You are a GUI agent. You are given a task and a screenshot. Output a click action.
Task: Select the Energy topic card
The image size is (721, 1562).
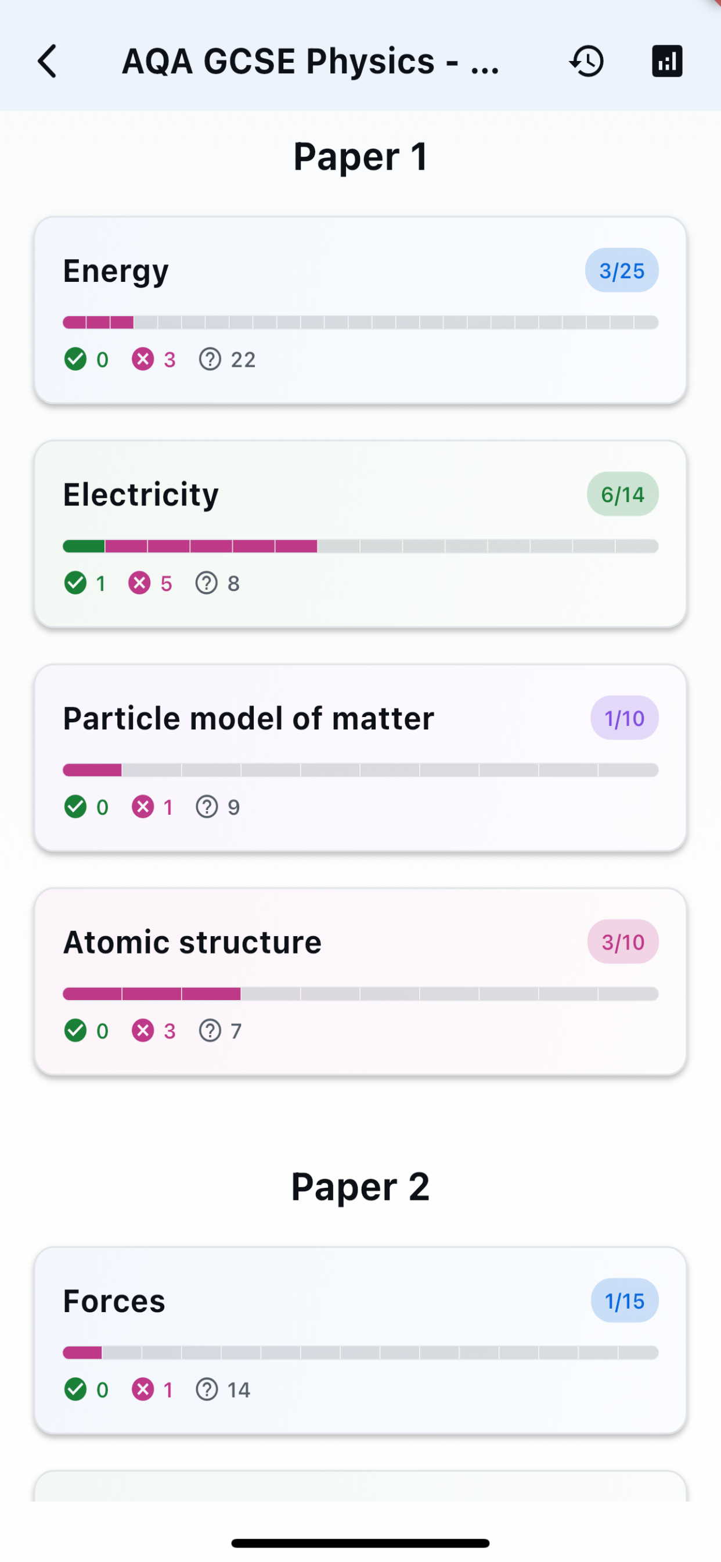coord(360,308)
